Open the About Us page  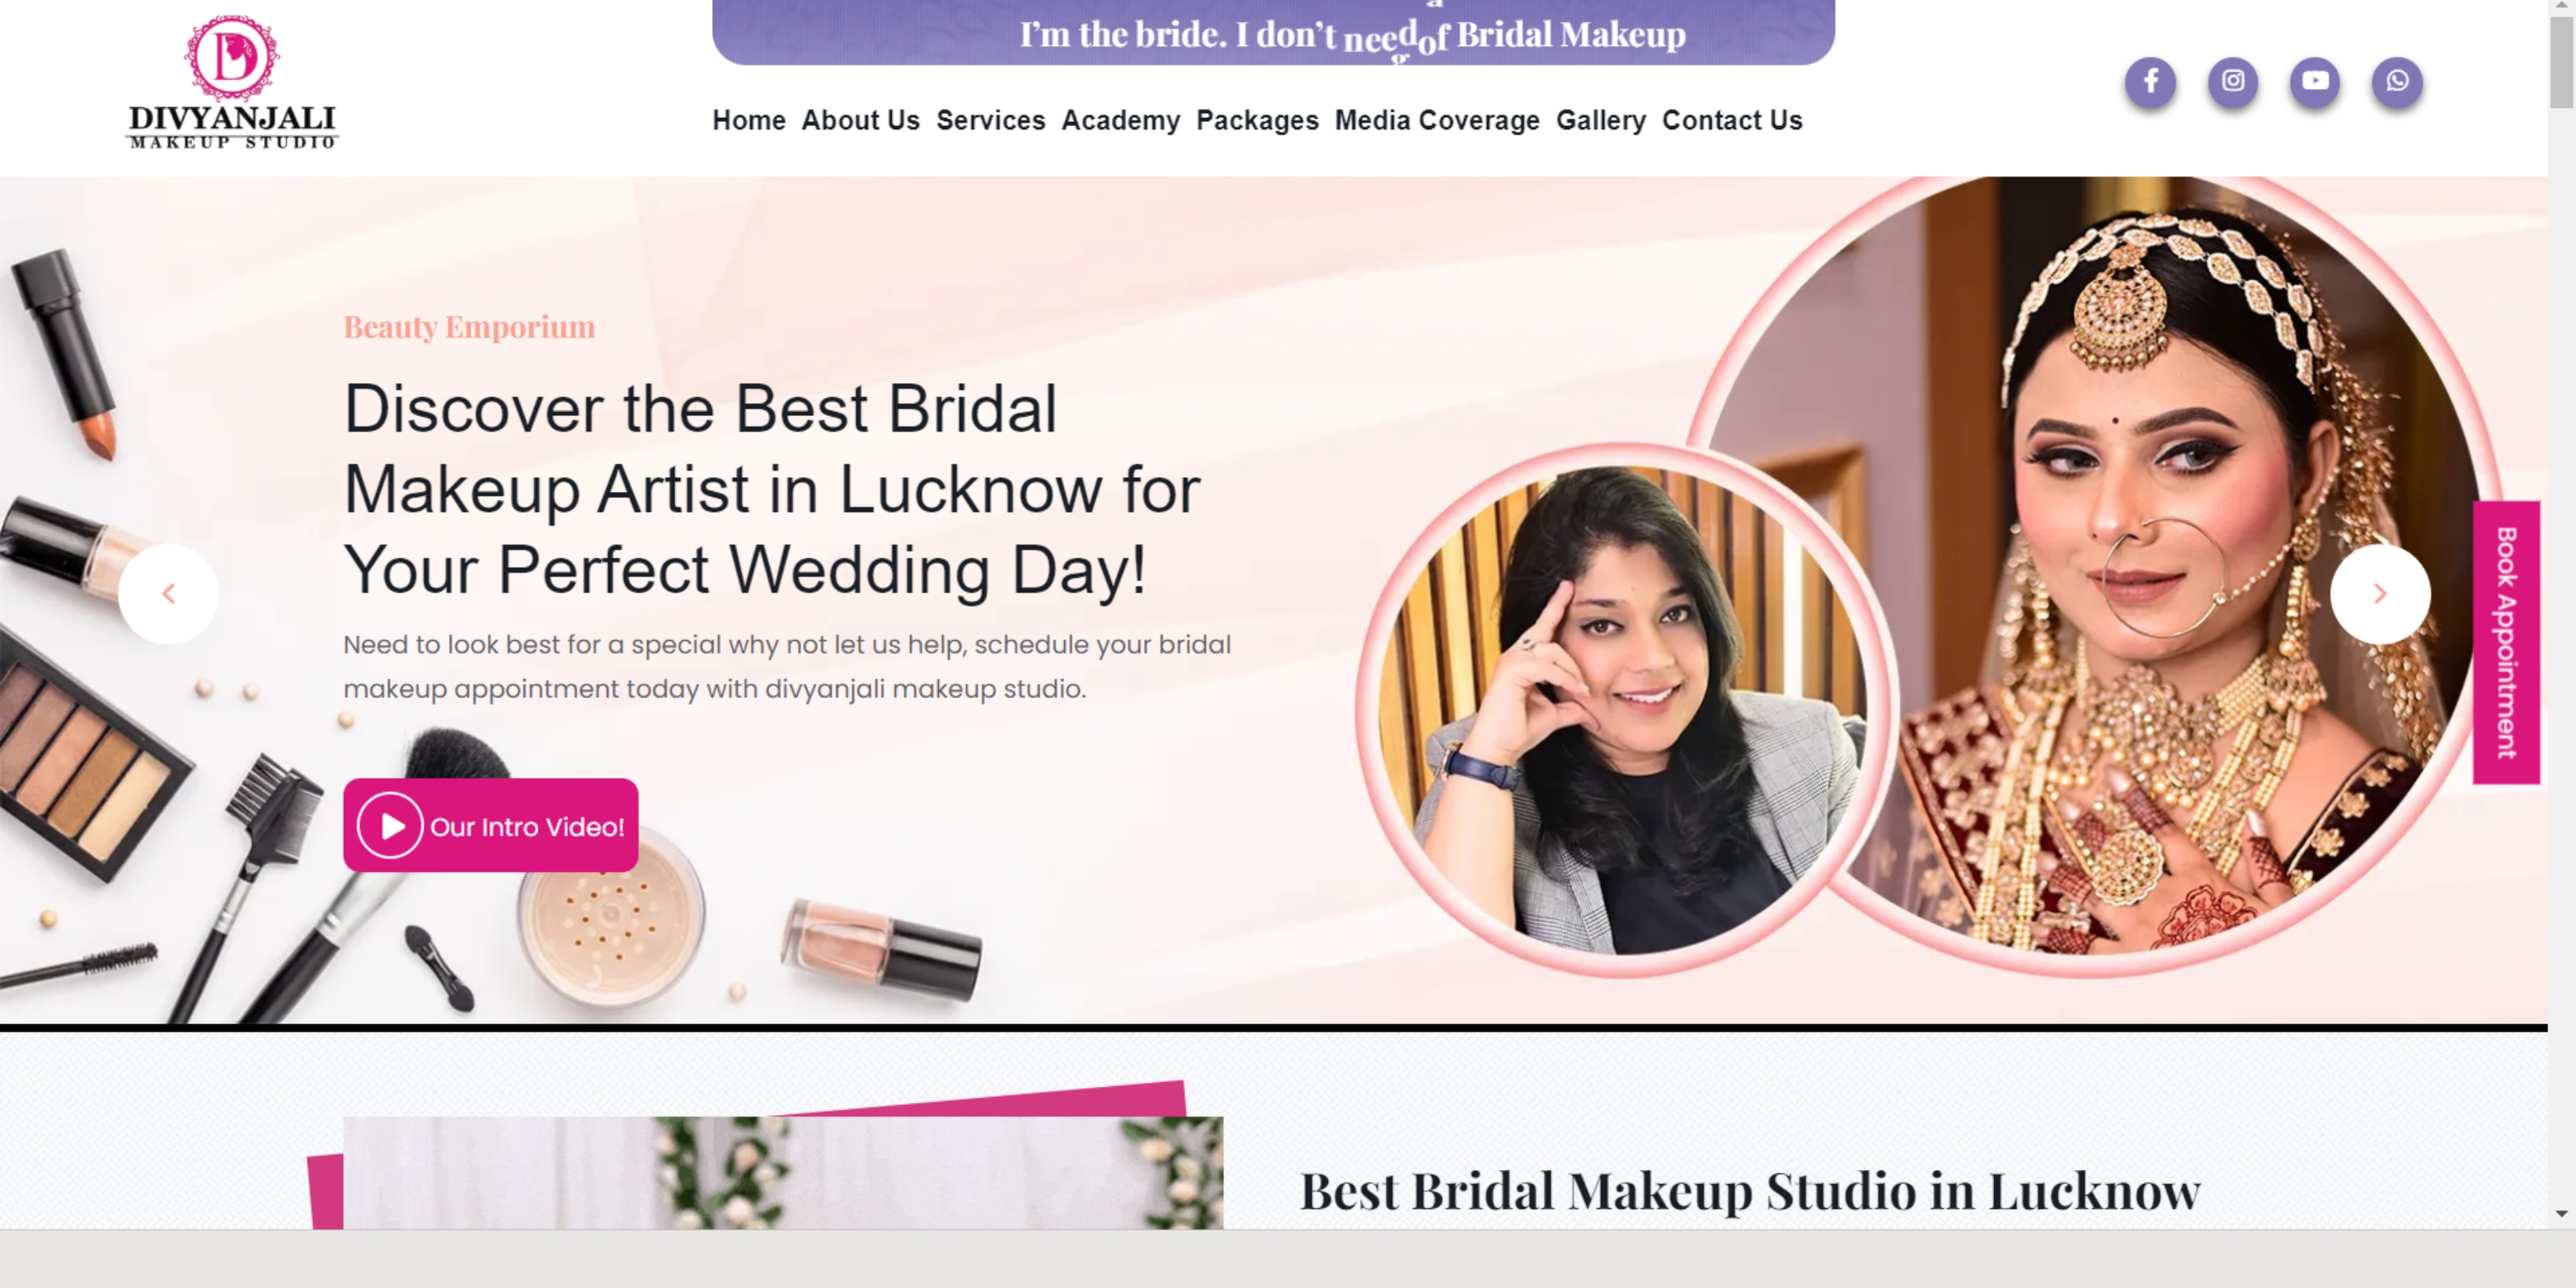[860, 120]
